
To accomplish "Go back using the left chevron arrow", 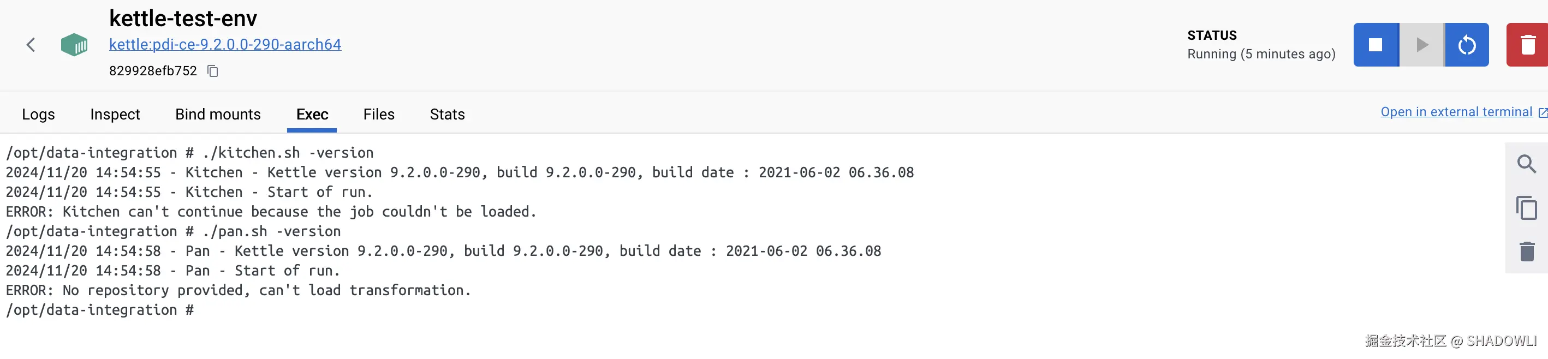I will [x=31, y=45].
